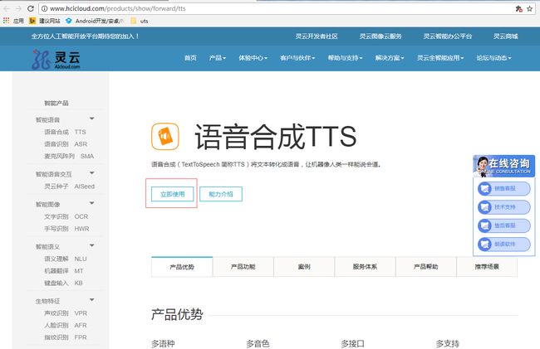540x349 pixels.
Task: Switch to the 产品功能 tab
Action: 243,267
